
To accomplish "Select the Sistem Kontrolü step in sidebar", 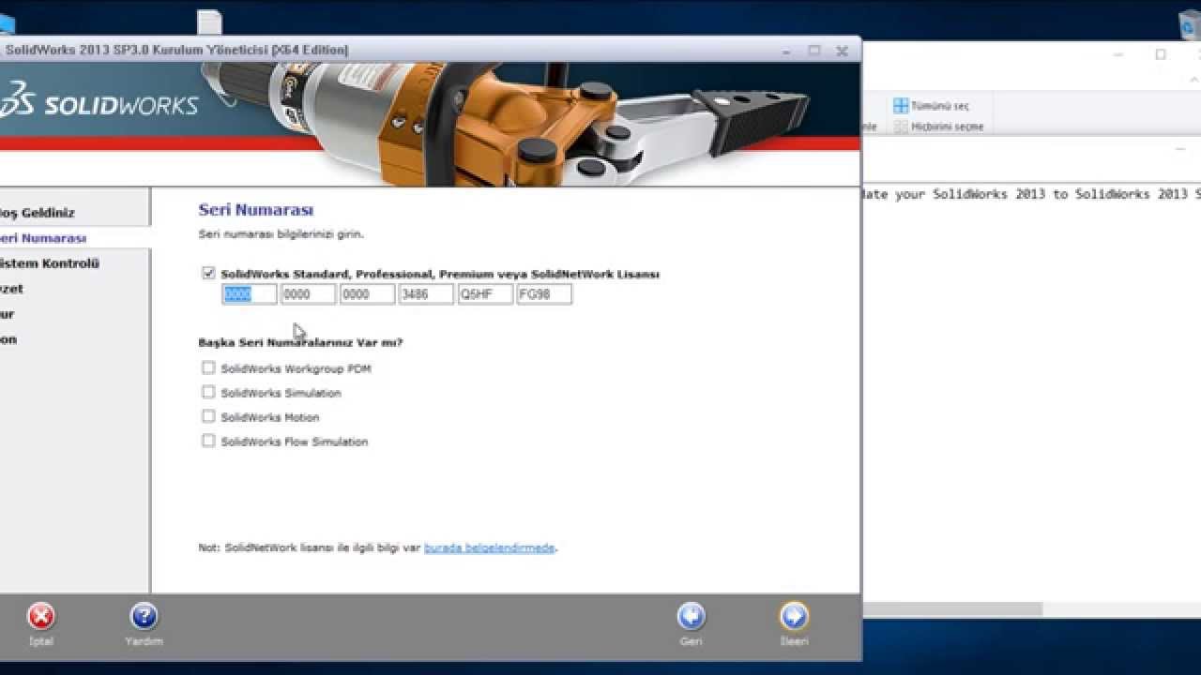I will [49, 263].
